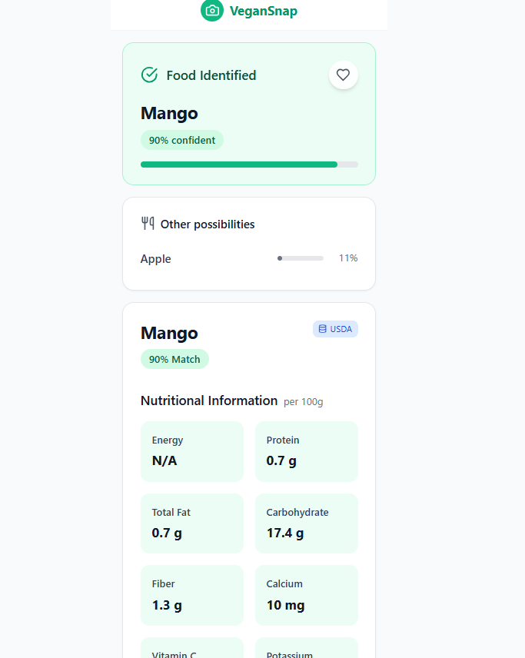Select the Carbohydrate nutrition card
This screenshot has height=658, width=525.
(x=306, y=523)
